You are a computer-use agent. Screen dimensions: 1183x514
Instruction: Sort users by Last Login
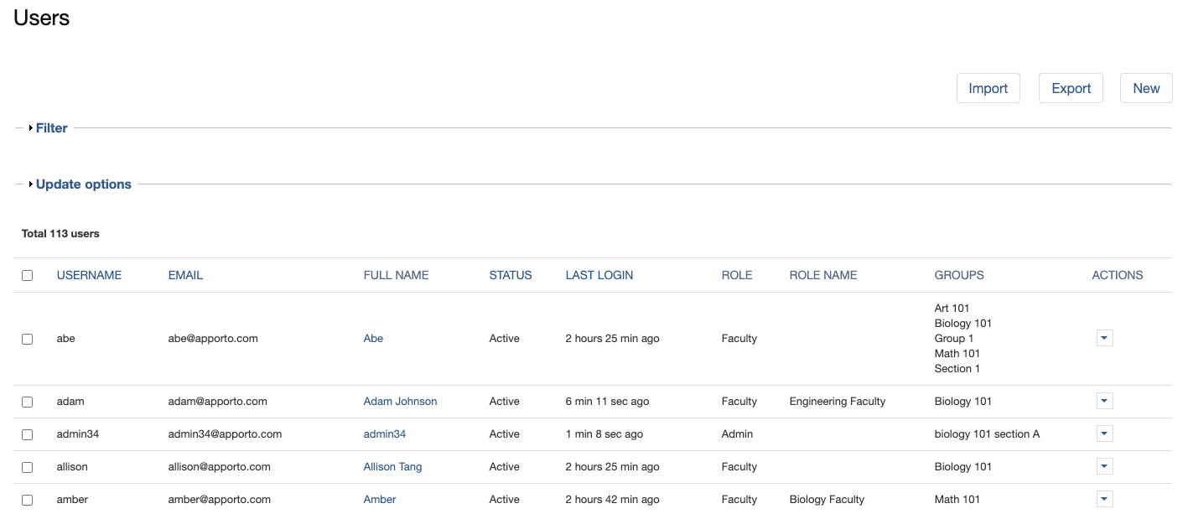(599, 275)
